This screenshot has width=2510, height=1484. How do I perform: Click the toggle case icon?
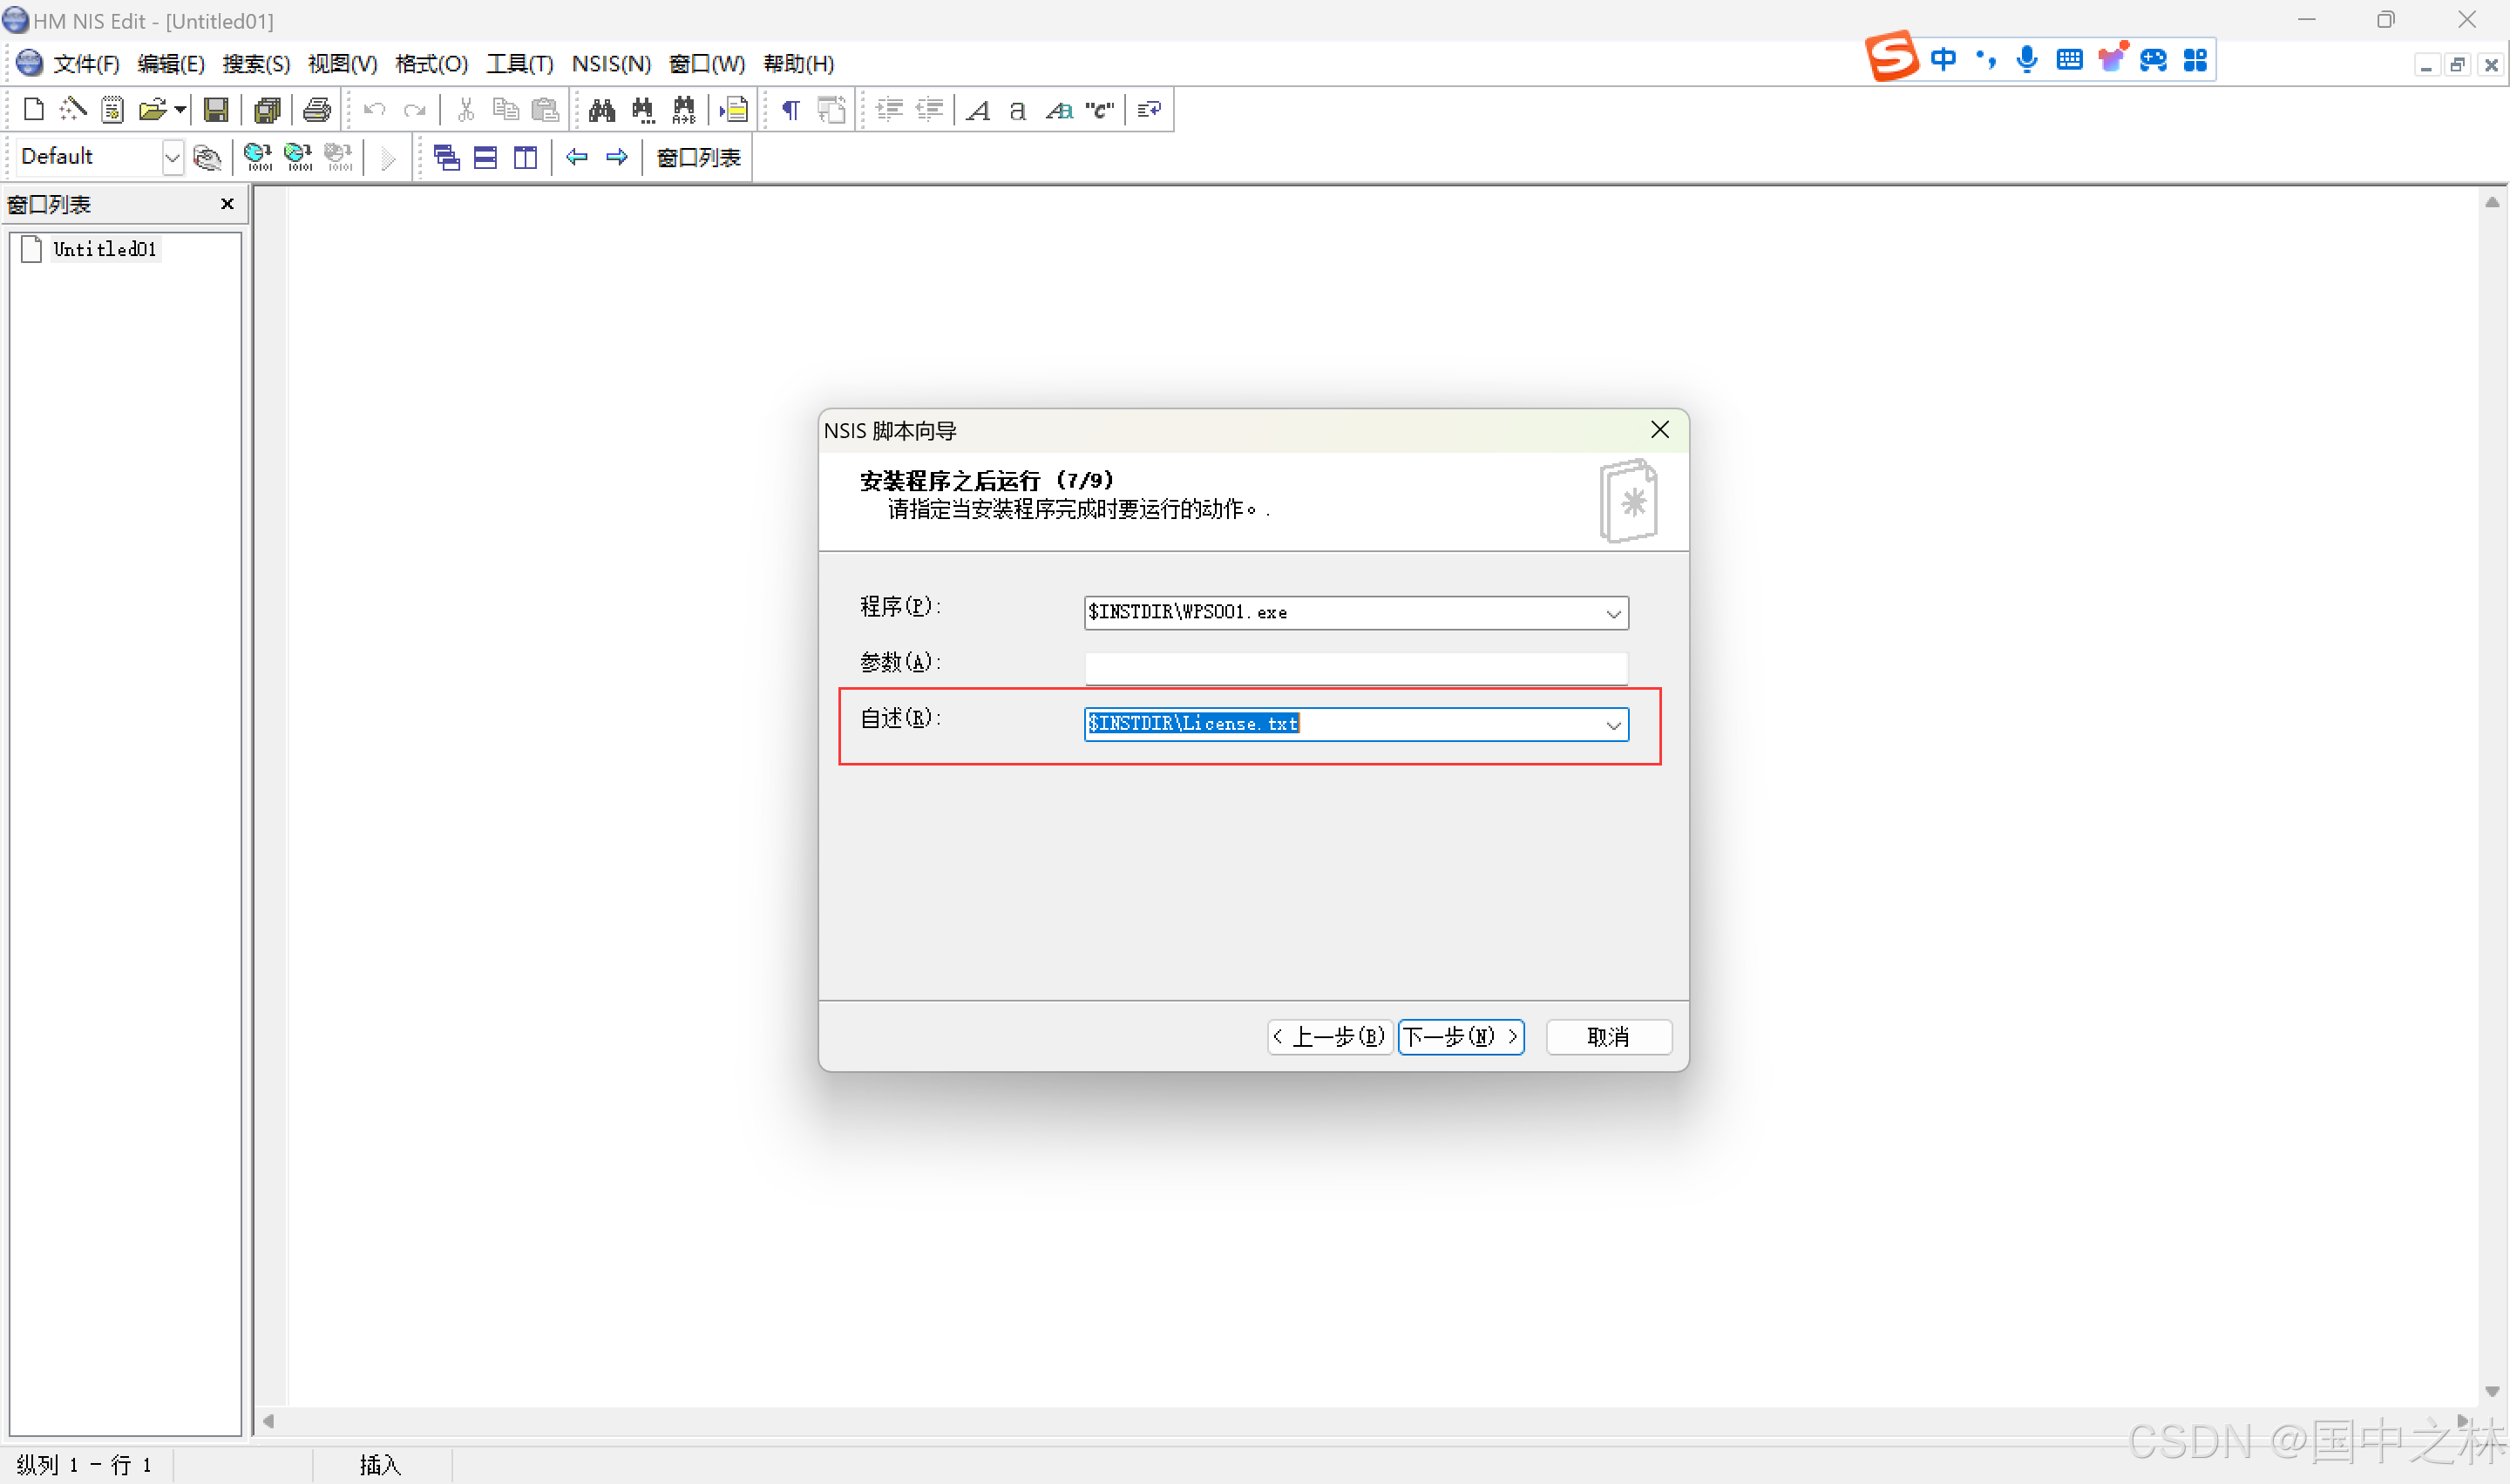click(1058, 109)
